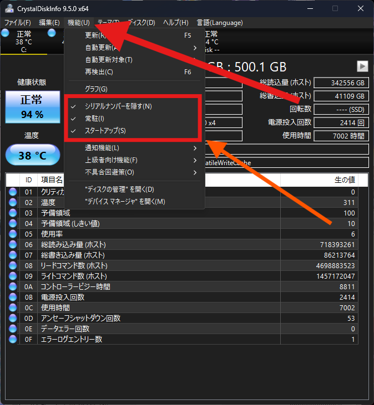Screen dimensions: 374x405
Task: Select the C: drive status orb at top
Action: 6,33
